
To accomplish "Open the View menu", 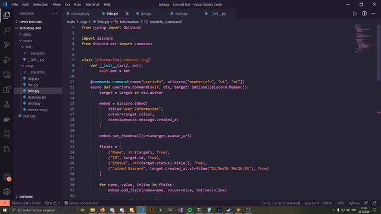I will [x=57, y=4].
